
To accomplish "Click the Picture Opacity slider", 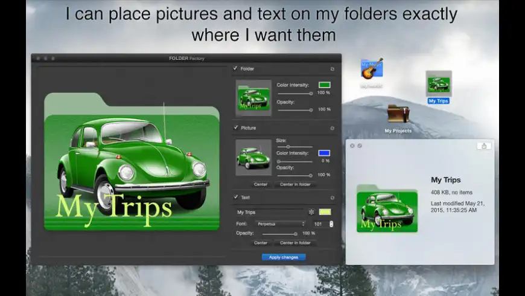I will point(295,175).
